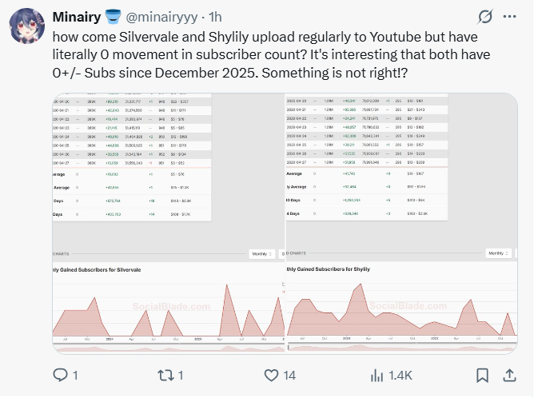The width and height of the screenshot is (538, 398).
Task: Click the Monthly dropdown in Shylily chart
Action: tap(499, 253)
